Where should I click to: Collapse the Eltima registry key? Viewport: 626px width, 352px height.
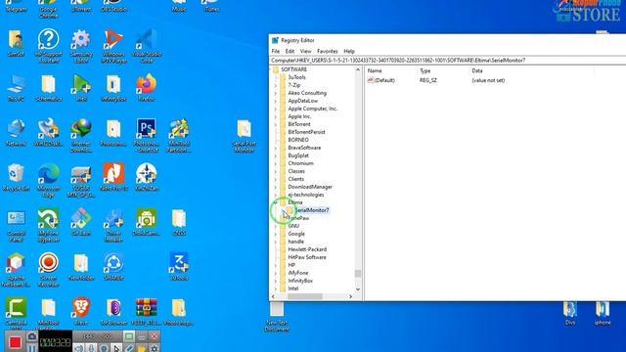[276, 202]
